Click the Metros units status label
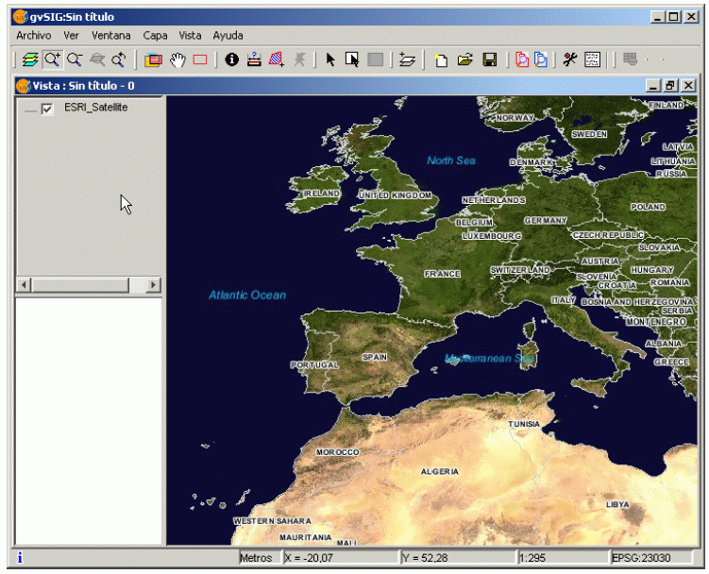This screenshot has width=709, height=574. click(257, 558)
